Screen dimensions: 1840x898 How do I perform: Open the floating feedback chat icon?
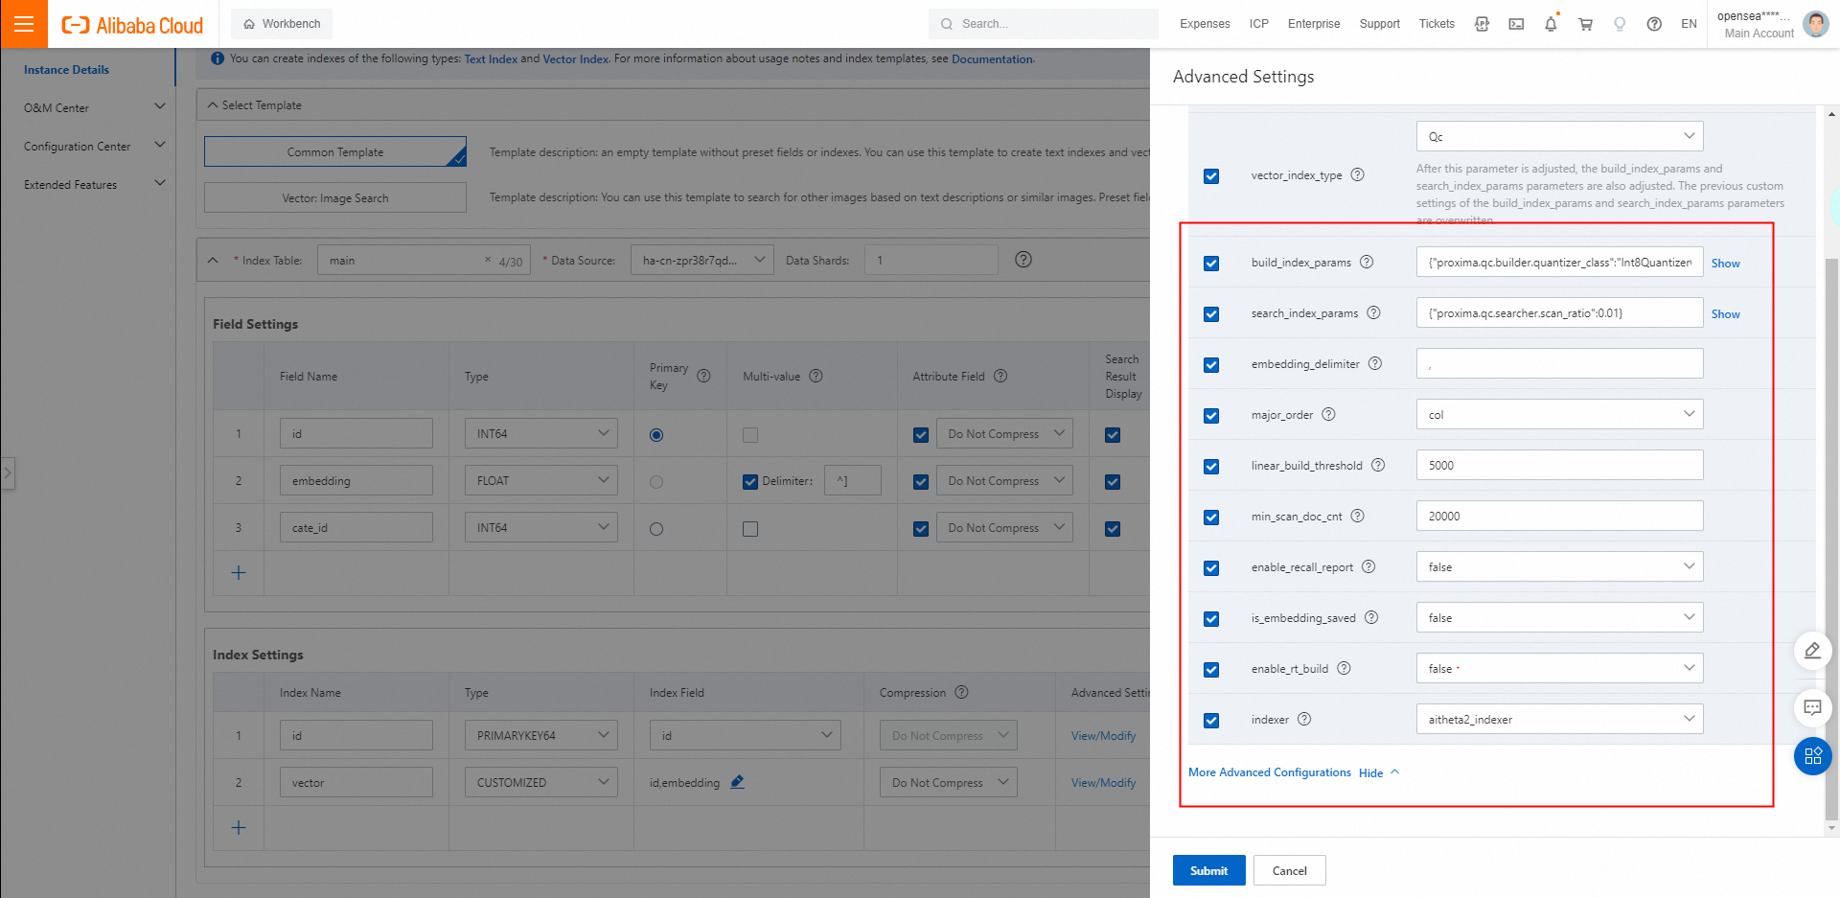tap(1812, 708)
